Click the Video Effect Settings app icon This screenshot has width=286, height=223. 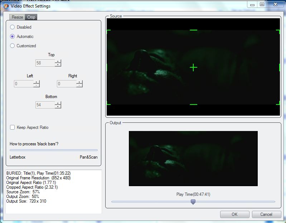(x=6, y=6)
